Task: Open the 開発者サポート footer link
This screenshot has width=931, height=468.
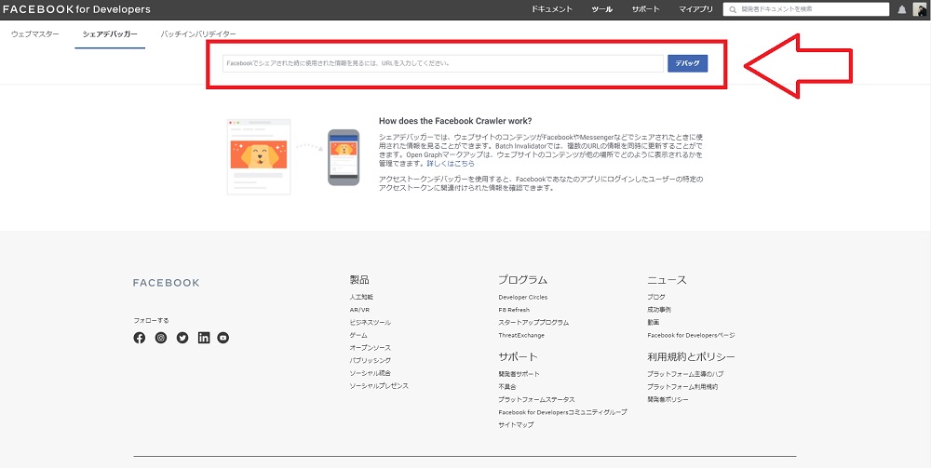Action: 519,374
